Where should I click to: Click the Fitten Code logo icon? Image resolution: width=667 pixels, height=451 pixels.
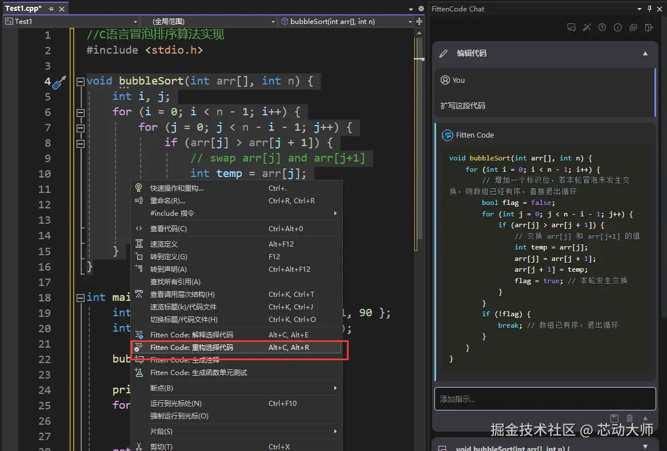(x=447, y=135)
